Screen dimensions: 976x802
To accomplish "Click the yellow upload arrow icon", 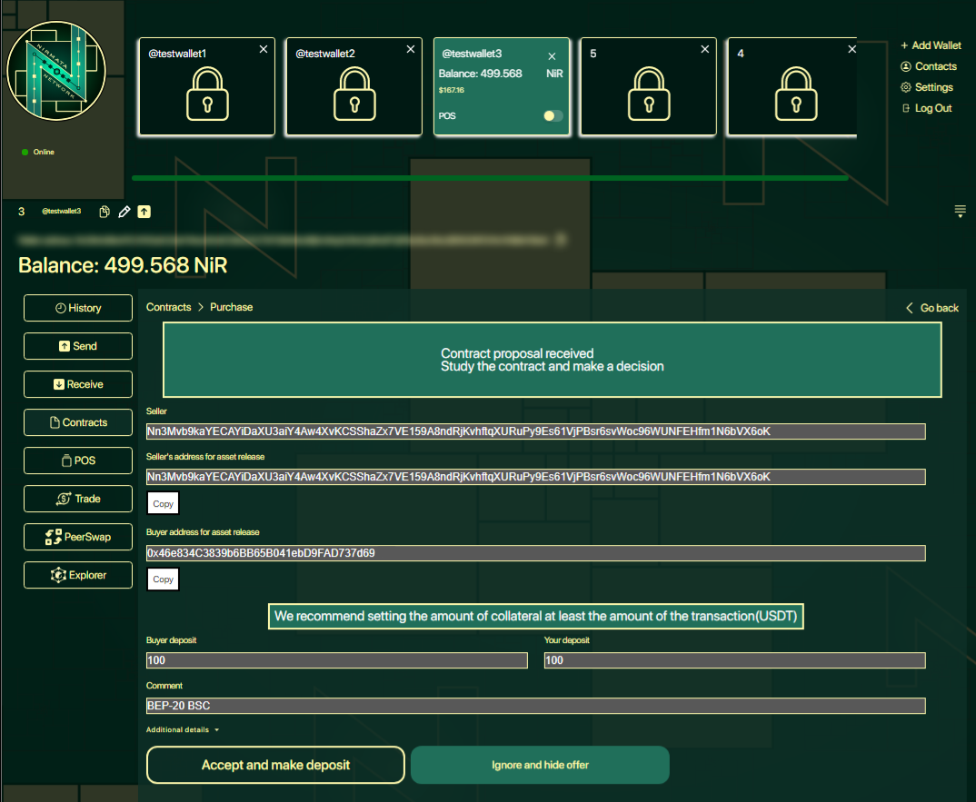I will [x=144, y=212].
